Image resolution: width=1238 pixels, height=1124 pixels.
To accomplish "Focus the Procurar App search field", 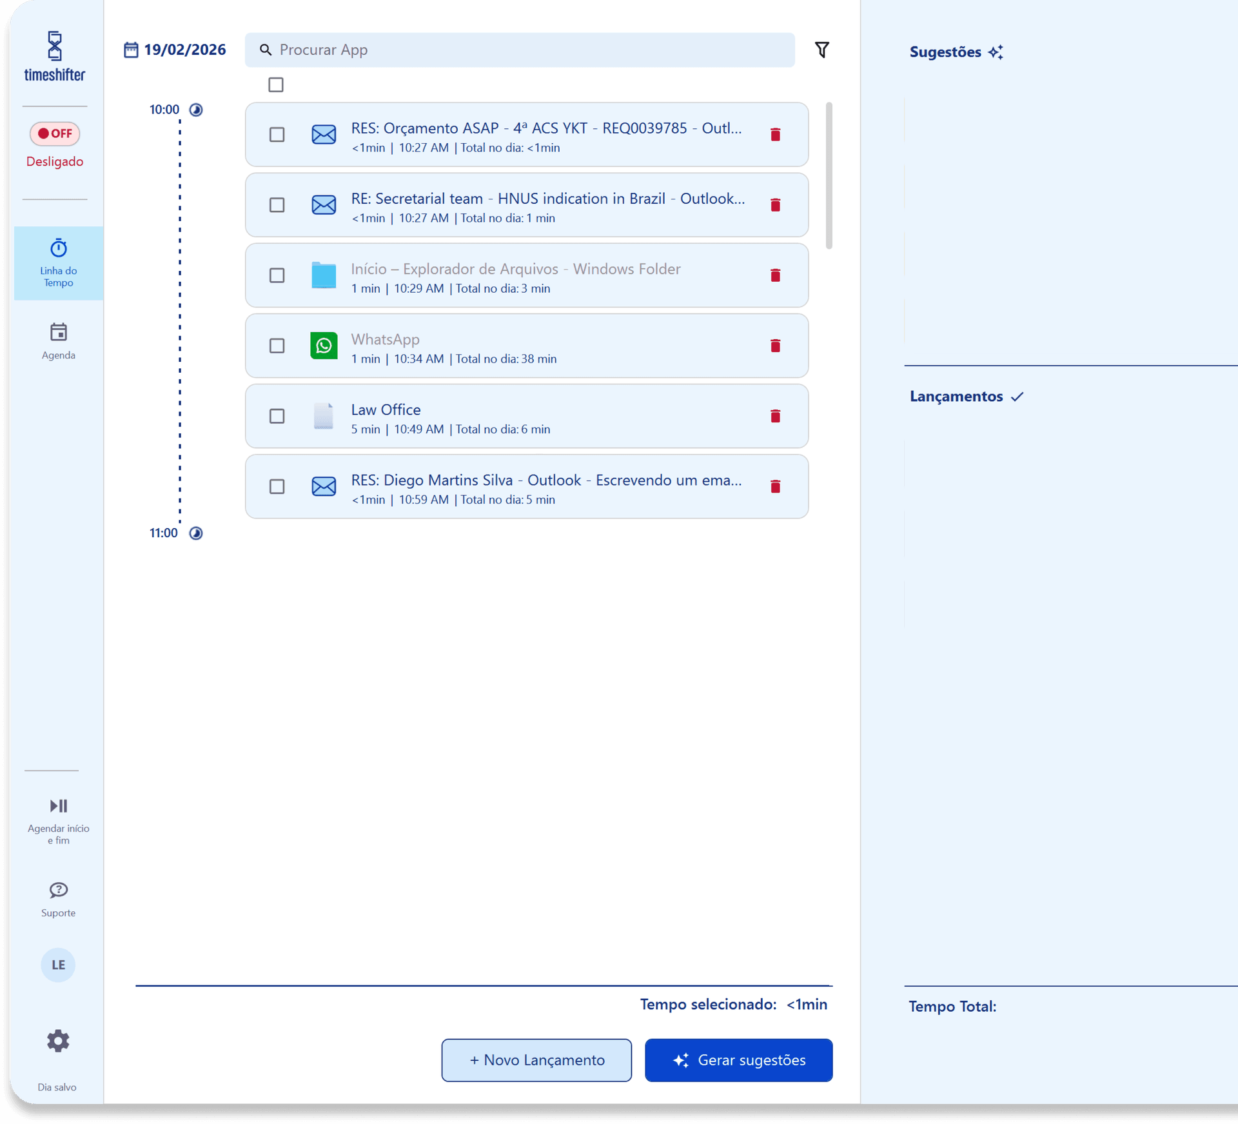I will click(x=520, y=50).
